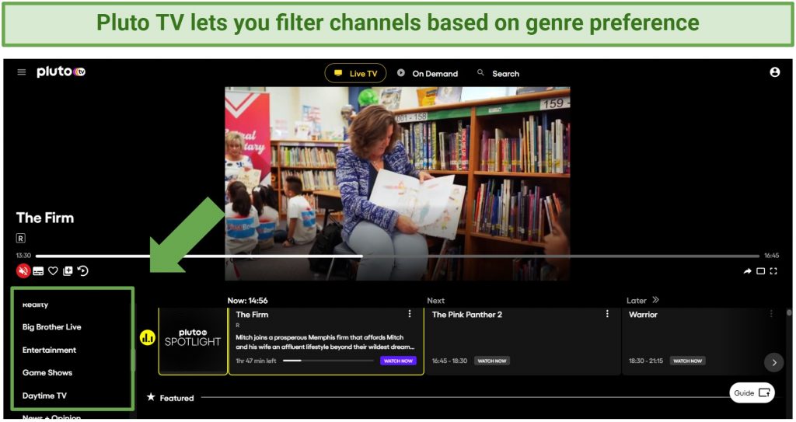Viewport: 796px width, 422px height.
Task: Open options menu for The Pink Panther 2
Action: click(x=607, y=314)
